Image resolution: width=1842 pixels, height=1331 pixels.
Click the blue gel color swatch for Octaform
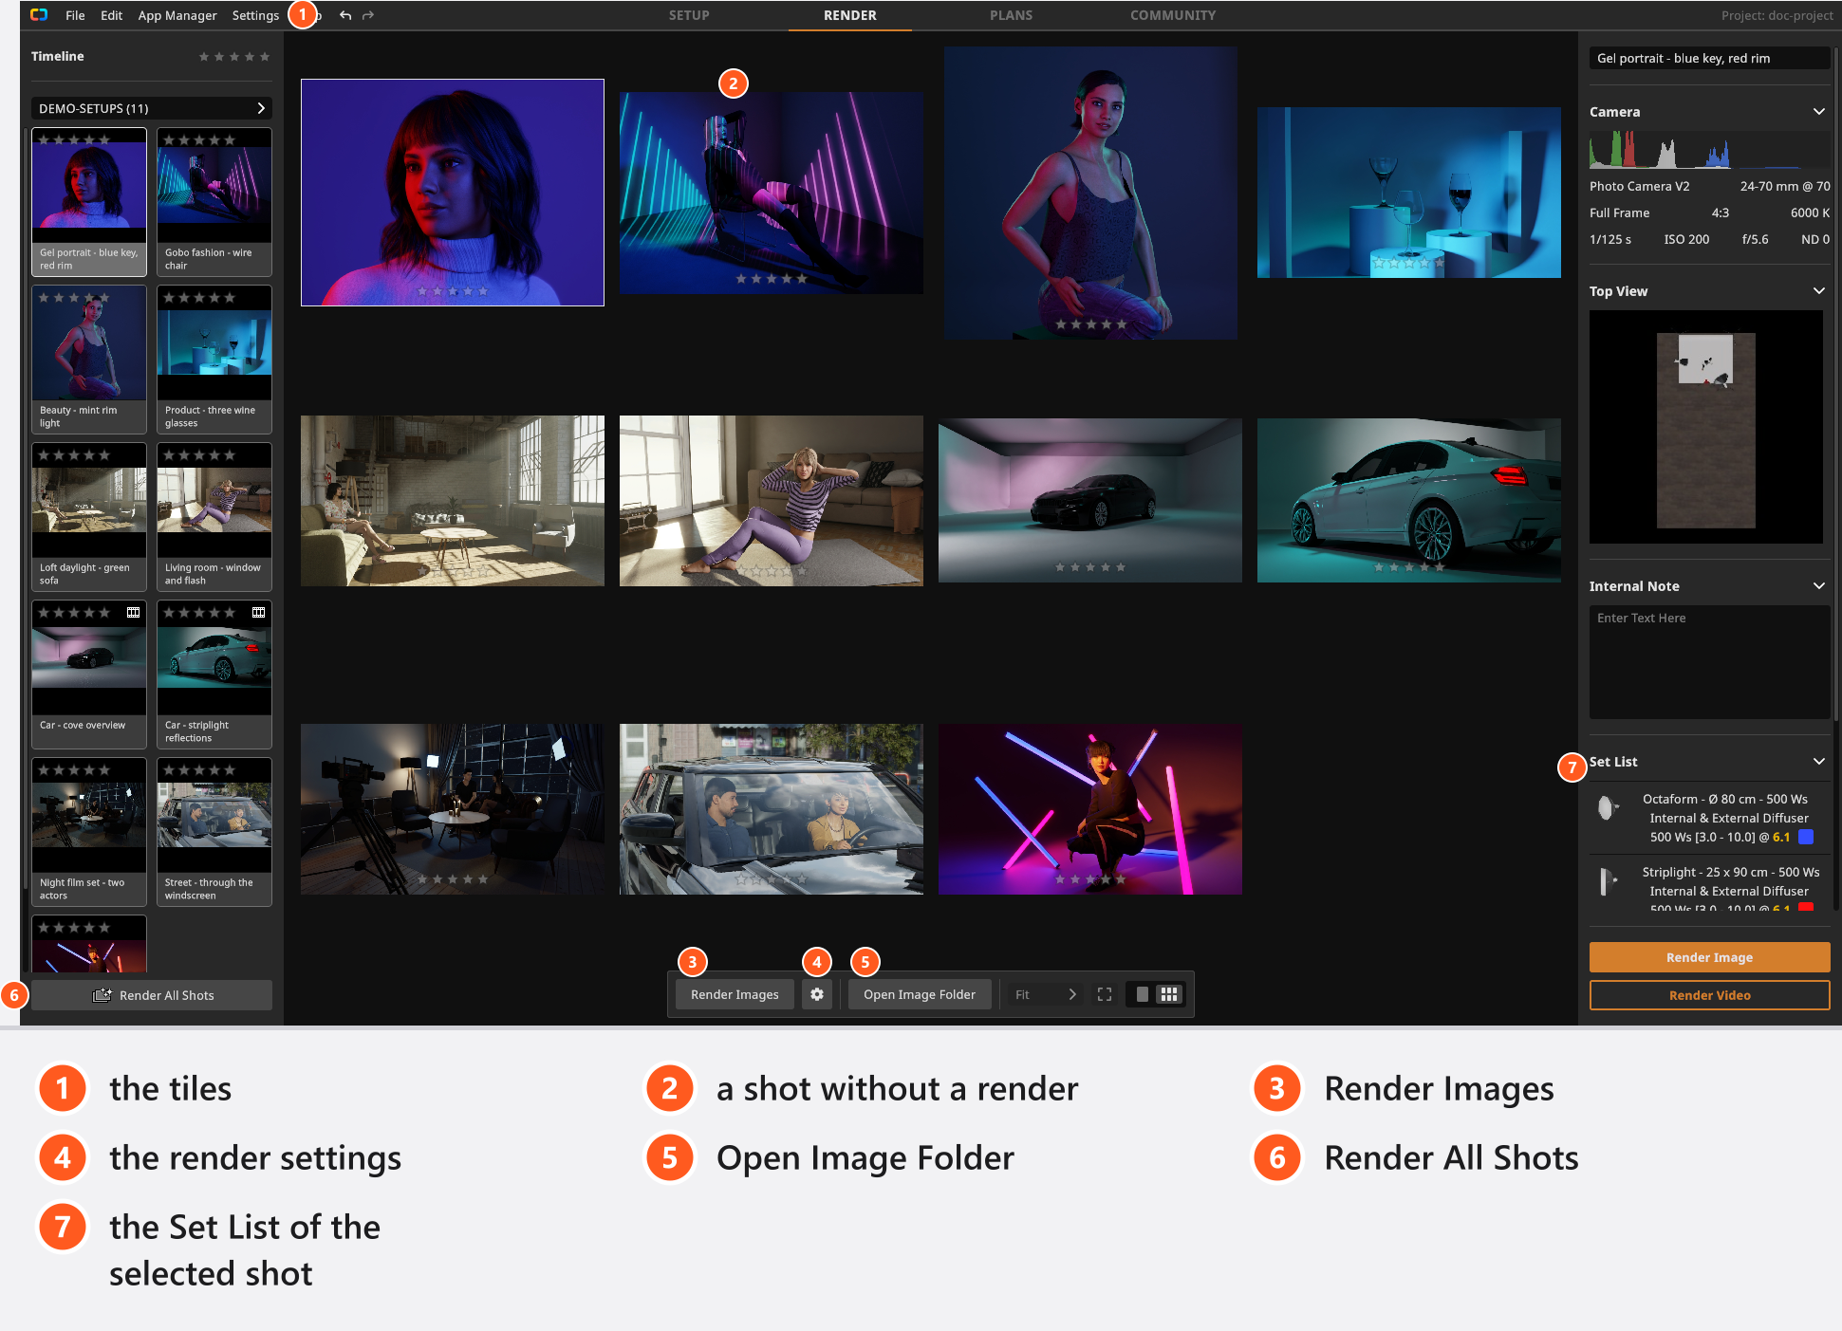click(1806, 837)
